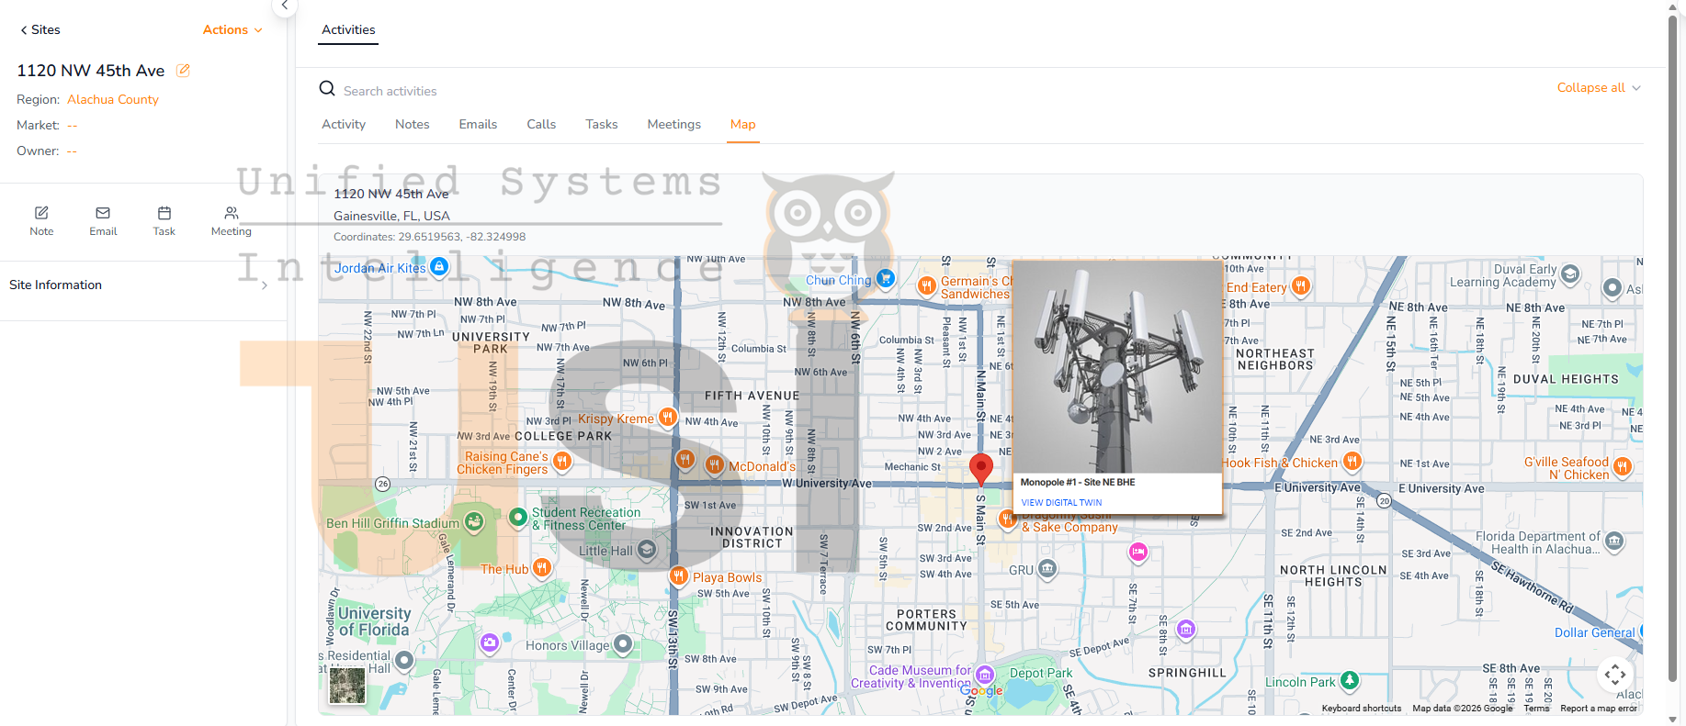Viewport: 1686px width, 726px height.
Task: Open map camera controls button
Action: [1615, 676]
